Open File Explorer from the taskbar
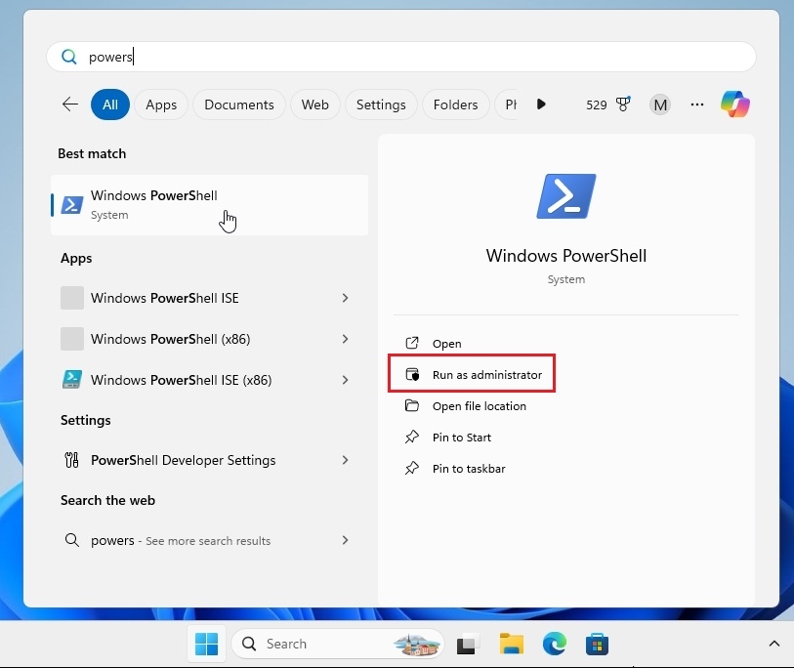The height and width of the screenshot is (668, 794). pyautogui.click(x=511, y=644)
